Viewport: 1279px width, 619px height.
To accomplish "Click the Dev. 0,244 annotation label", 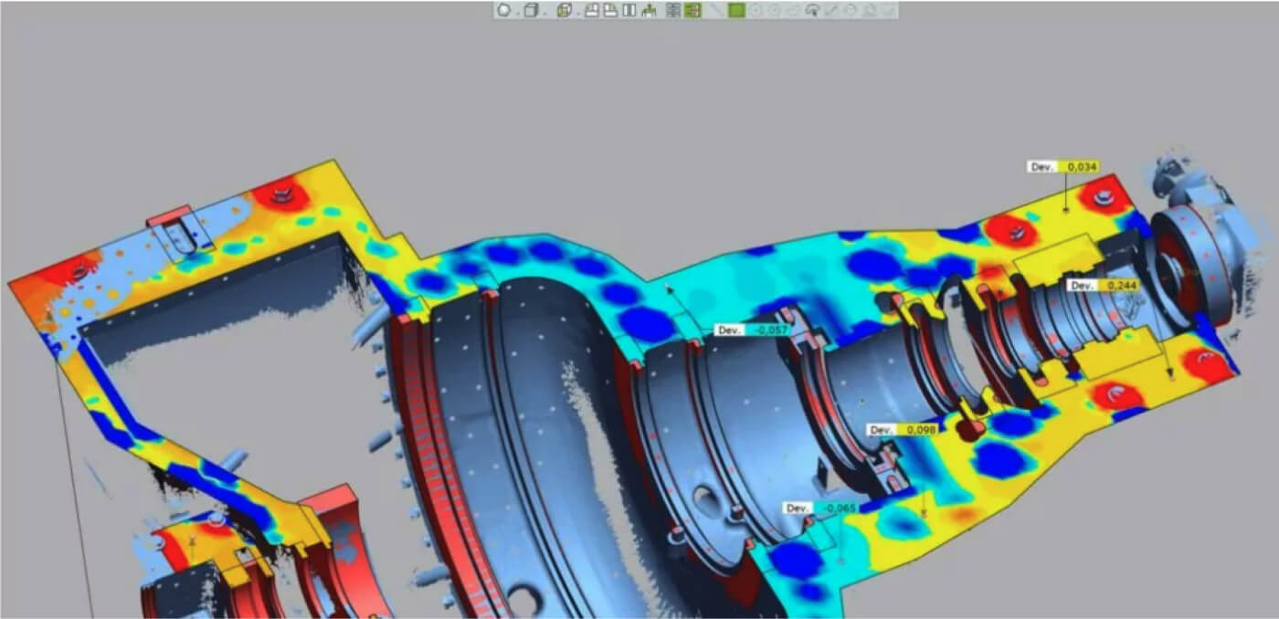I will 1104,286.
